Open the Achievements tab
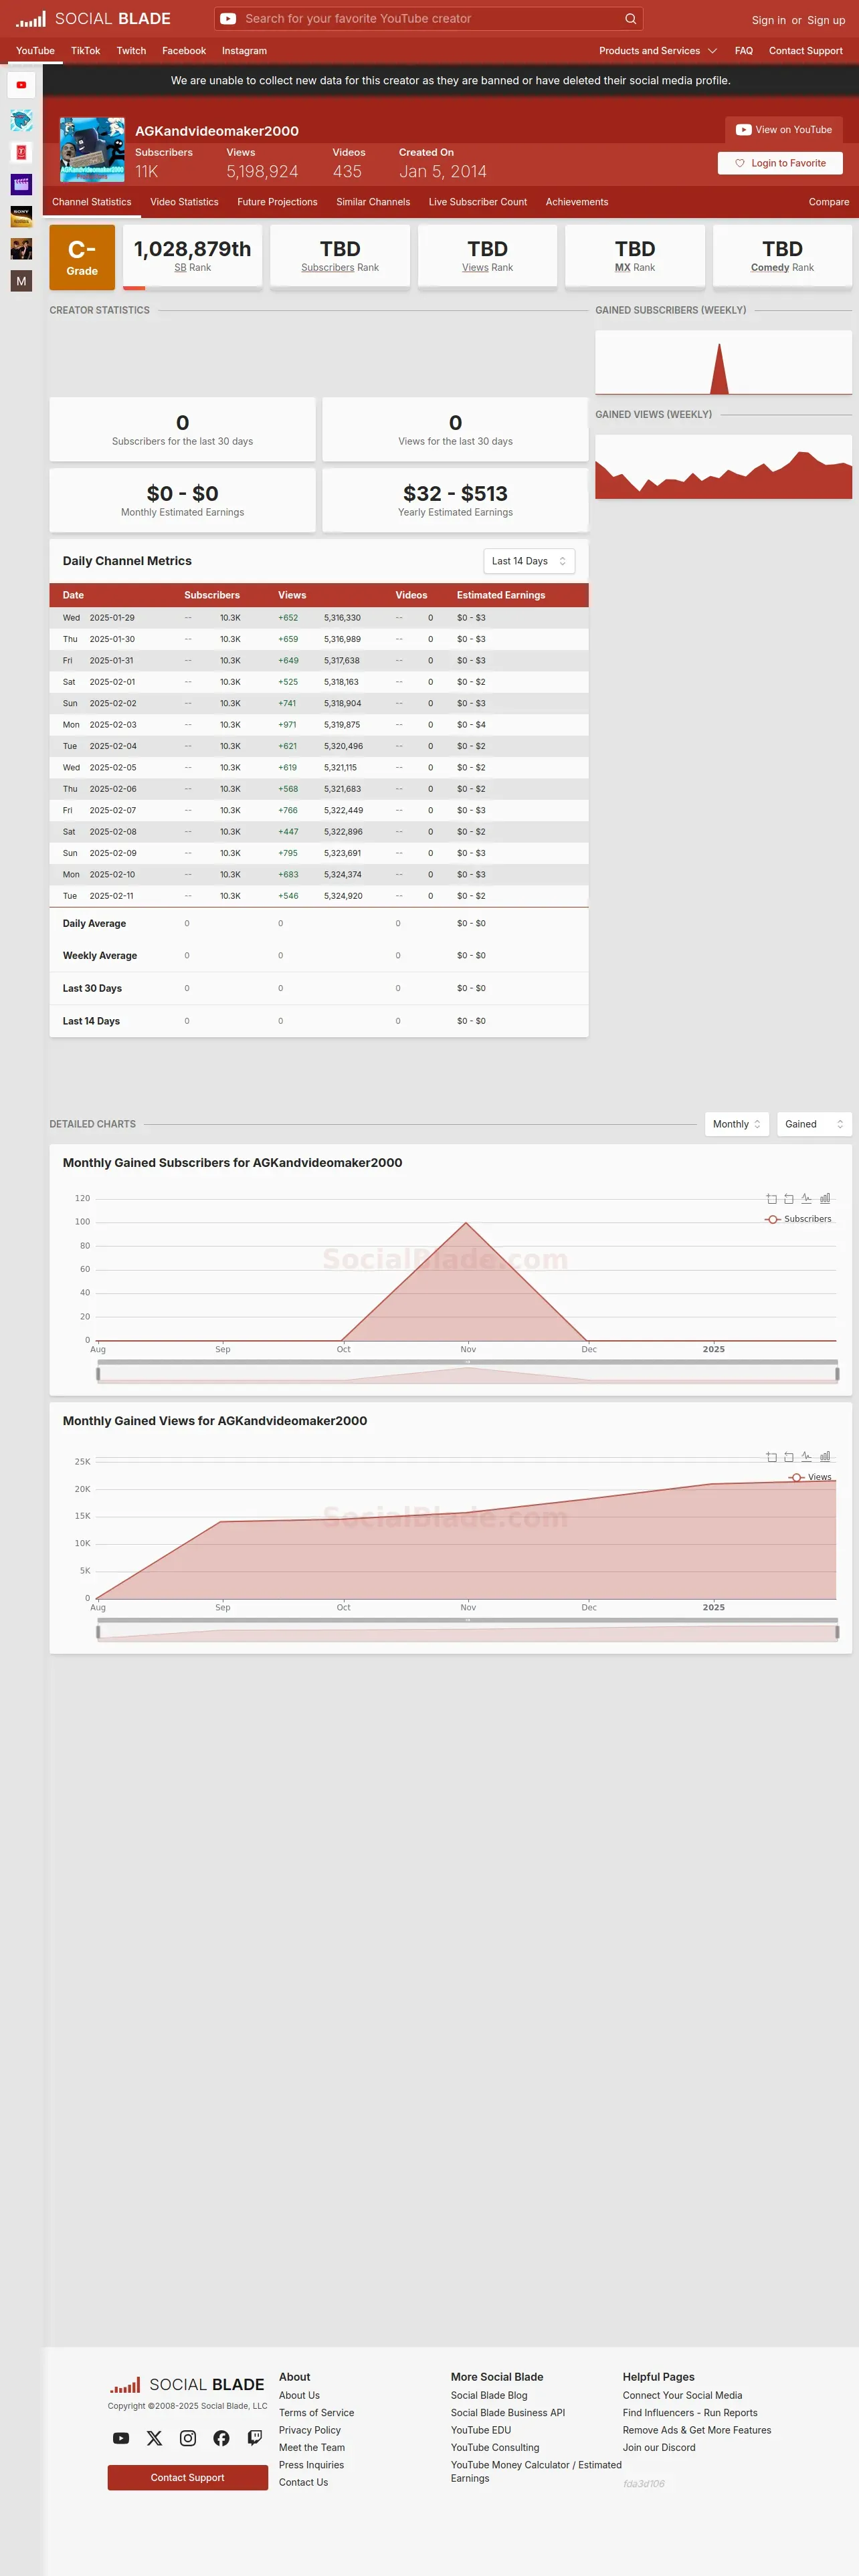 coord(577,202)
